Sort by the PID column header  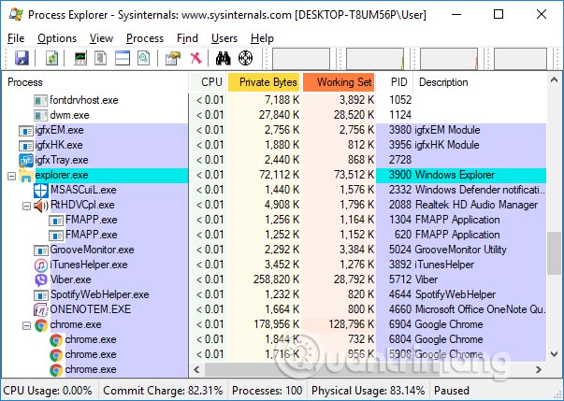pyautogui.click(x=395, y=82)
